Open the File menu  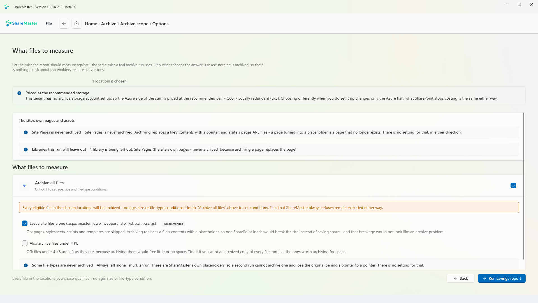49,24
